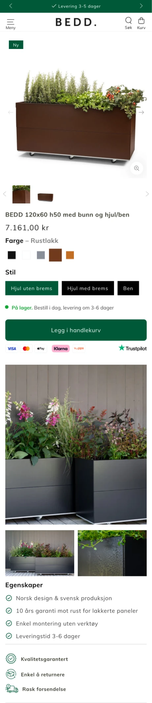The width and height of the screenshot is (152, 703).
Task: Click the Klarna payment icon
Action: [61, 348]
